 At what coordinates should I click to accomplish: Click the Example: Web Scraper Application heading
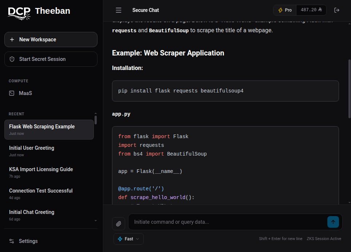pyautogui.click(x=168, y=53)
